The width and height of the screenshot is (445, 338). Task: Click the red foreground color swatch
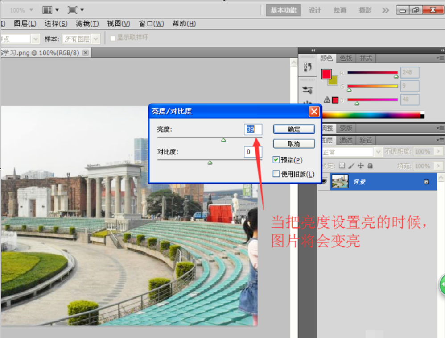pyautogui.click(x=326, y=74)
